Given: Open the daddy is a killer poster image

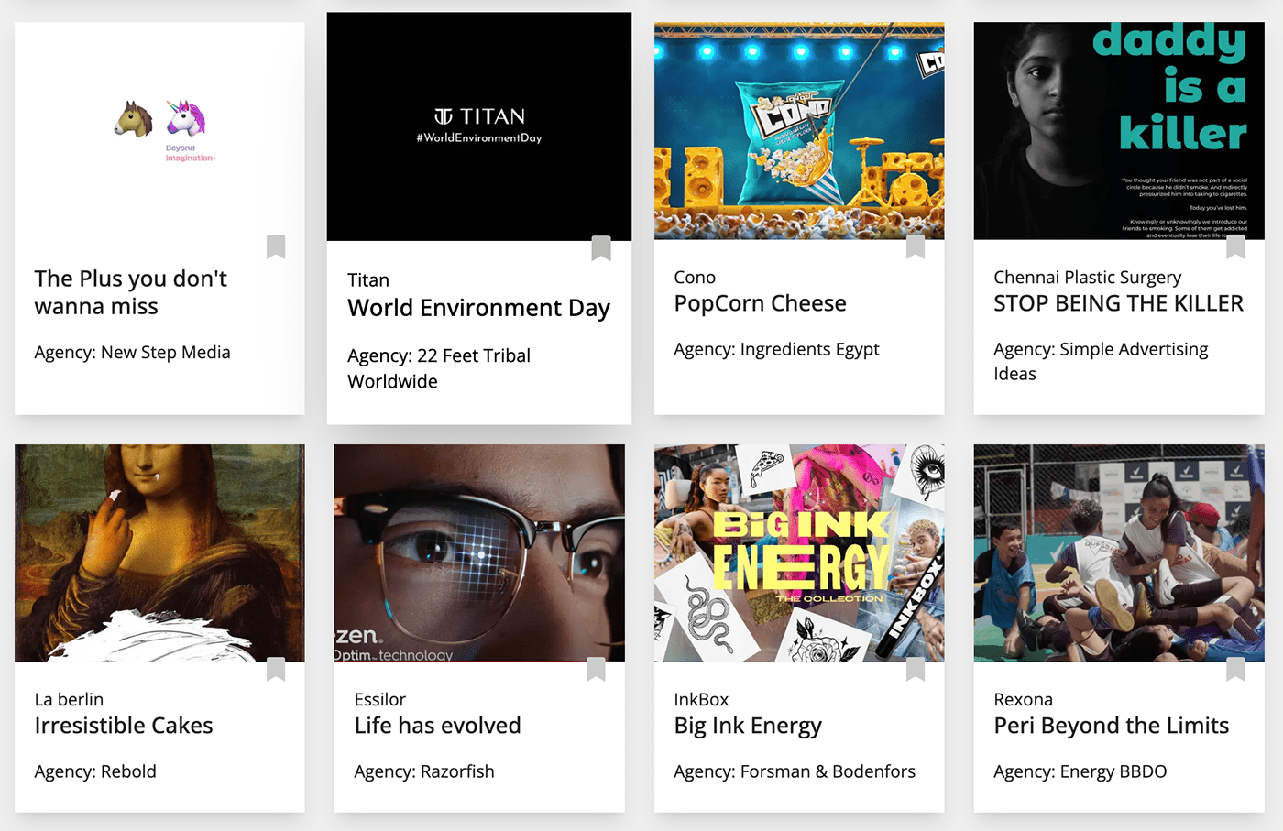Looking at the screenshot, I should [1119, 131].
